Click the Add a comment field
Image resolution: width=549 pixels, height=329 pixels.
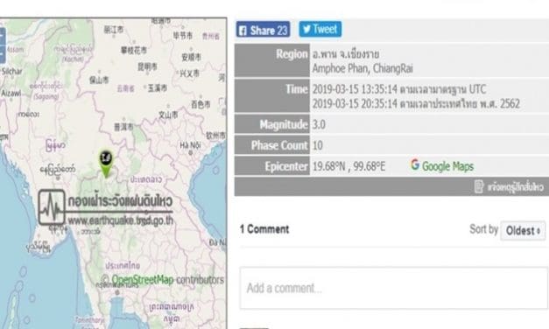[x=393, y=288]
